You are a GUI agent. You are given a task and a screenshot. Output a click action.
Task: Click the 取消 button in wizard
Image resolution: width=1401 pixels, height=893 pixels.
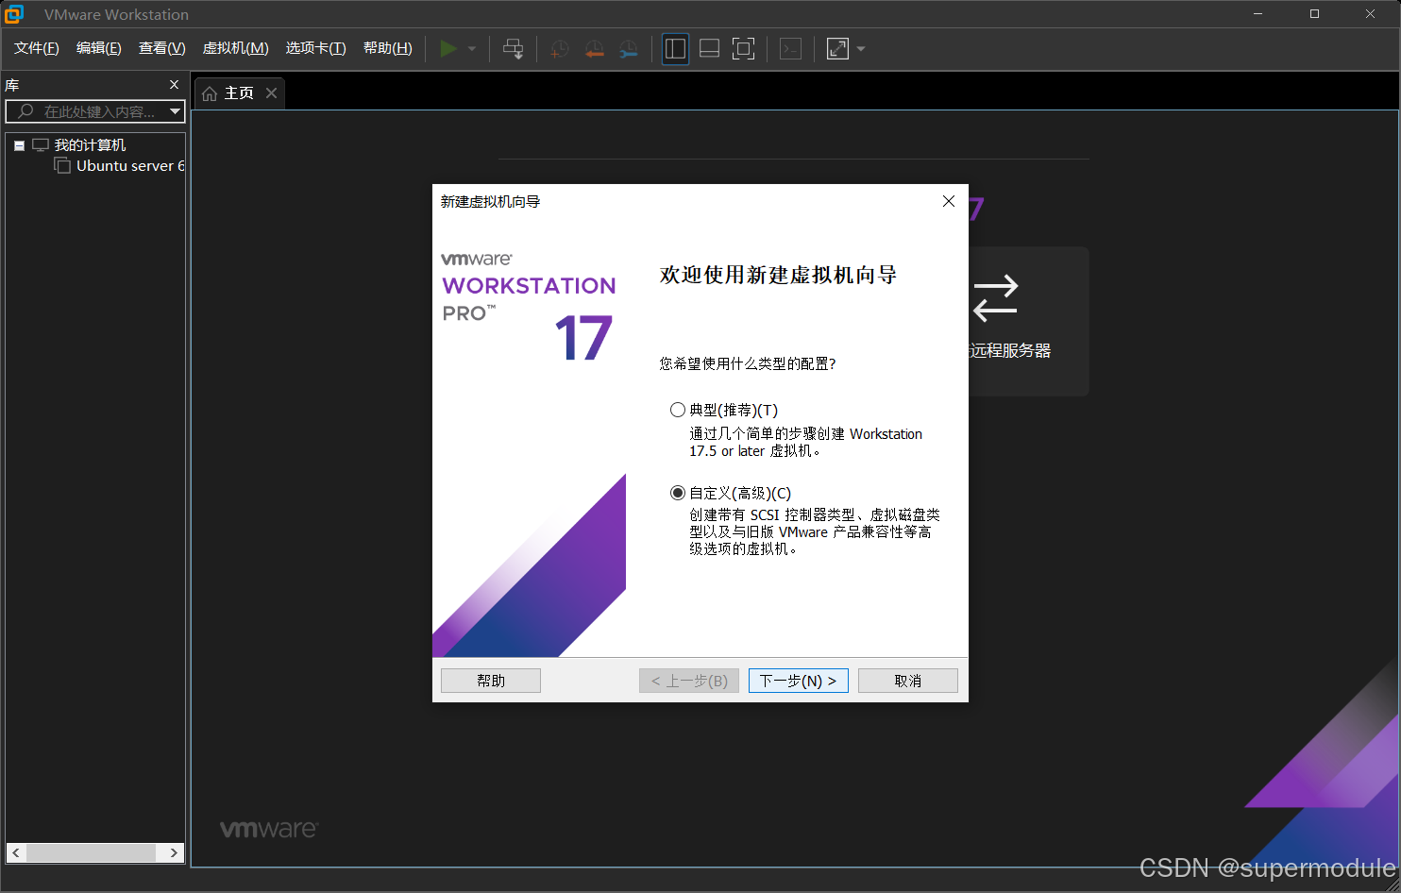click(x=908, y=681)
